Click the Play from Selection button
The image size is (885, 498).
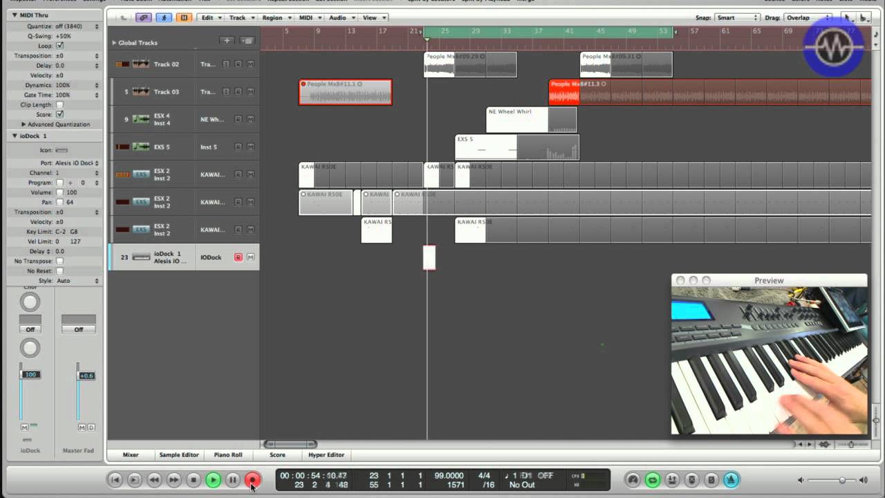(x=135, y=479)
